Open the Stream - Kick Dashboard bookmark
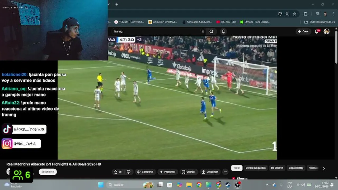Screen dimensions: 338x190 [255, 22]
